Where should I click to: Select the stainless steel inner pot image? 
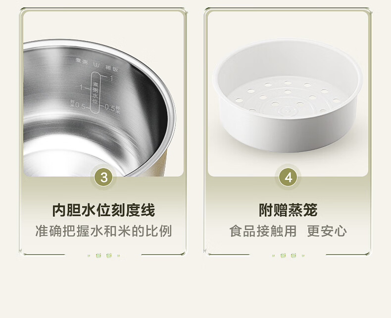(x=99, y=108)
